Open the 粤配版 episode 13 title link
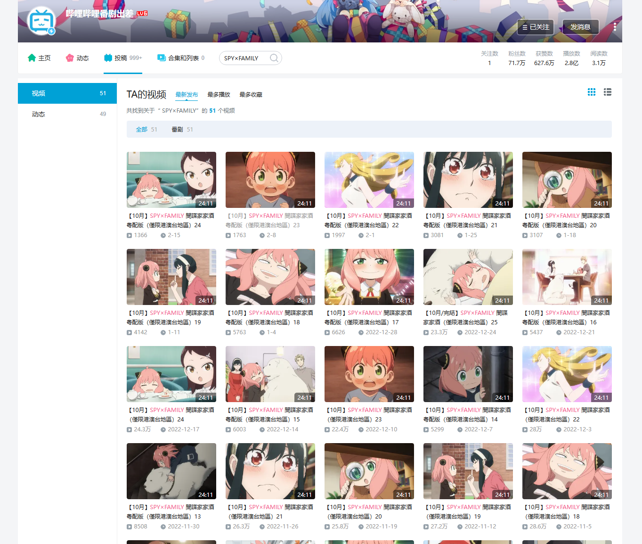642x544 pixels. click(171, 512)
